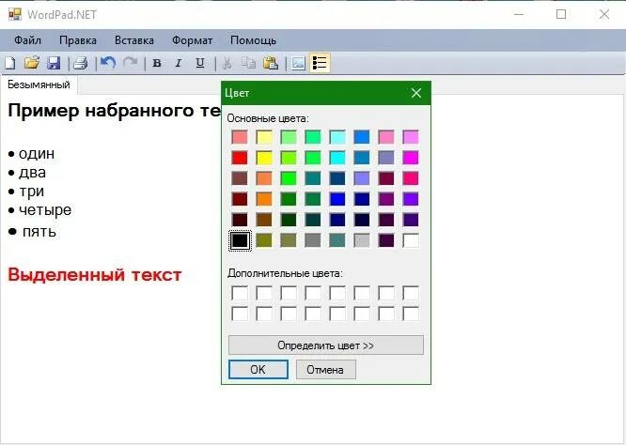Select the light silver gray swatch in bottom row
Screen dimensions: 626x445
coord(362,240)
